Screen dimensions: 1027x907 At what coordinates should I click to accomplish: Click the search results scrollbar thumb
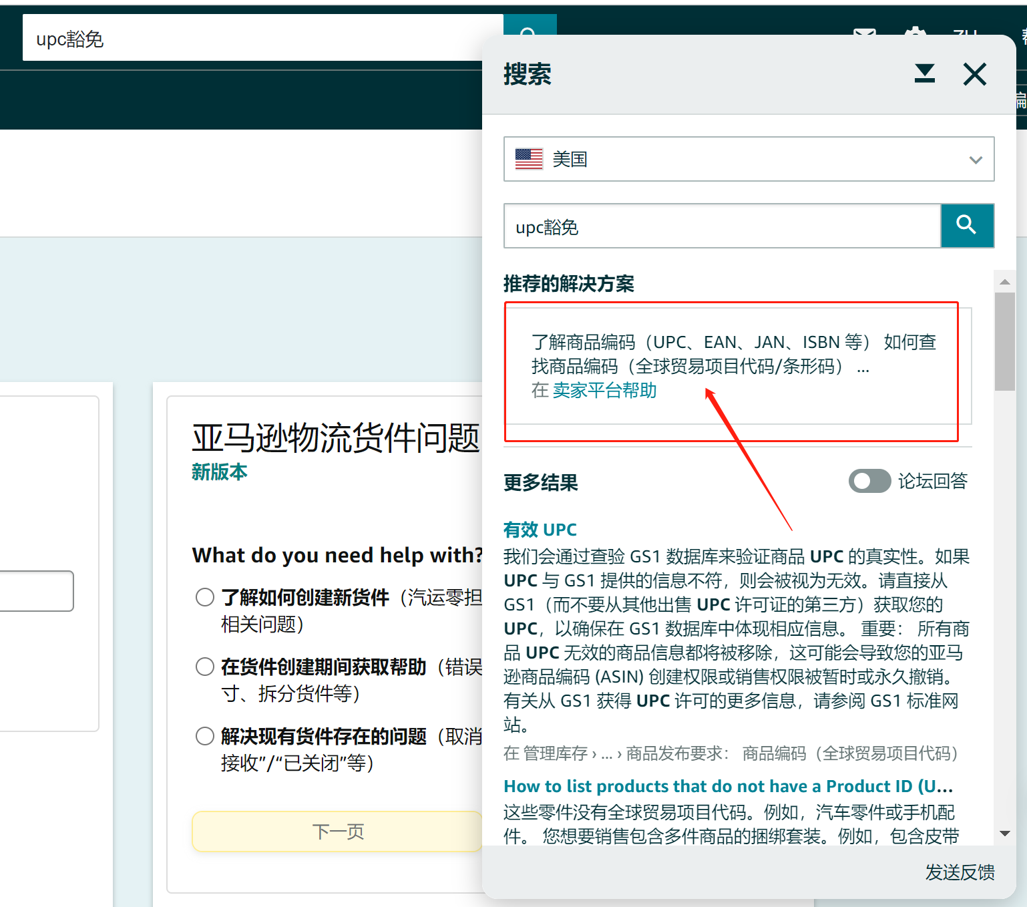pyautogui.click(x=1004, y=341)
